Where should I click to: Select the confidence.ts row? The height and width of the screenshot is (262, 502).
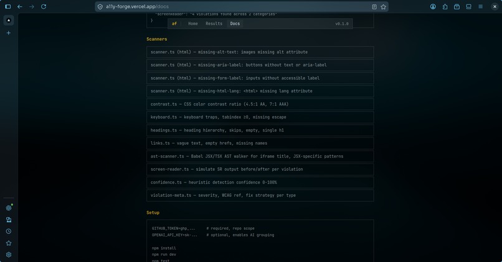(x=260, y=182)
